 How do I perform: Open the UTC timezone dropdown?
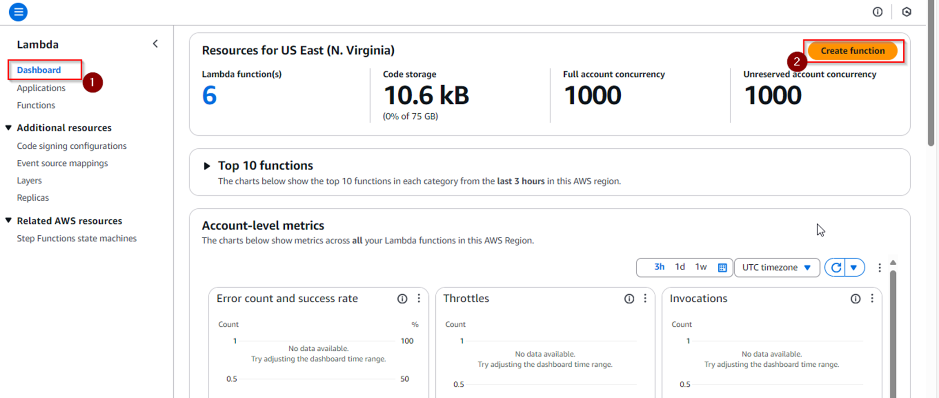click(x=777, y=267)
